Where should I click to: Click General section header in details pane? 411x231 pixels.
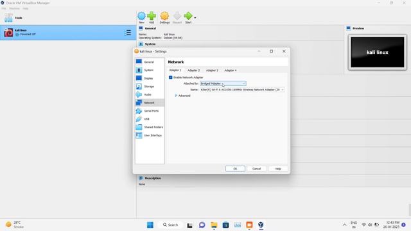(150, 28)
